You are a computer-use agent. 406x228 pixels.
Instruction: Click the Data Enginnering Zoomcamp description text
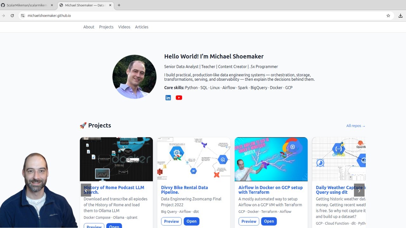(x=191, y=202)
